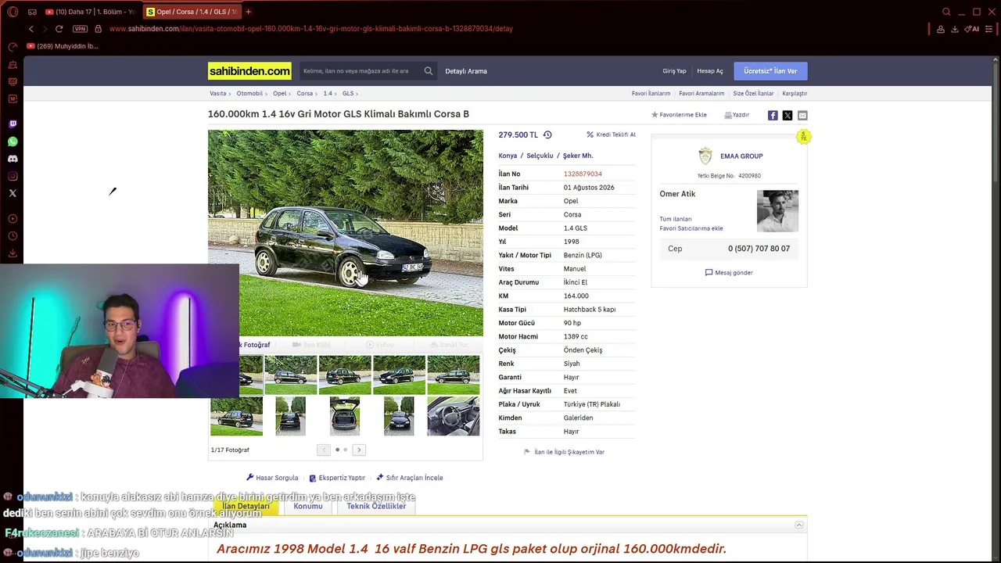Open a new browser tab
Screen dimensions: 1001x563
tap(248, 12)
